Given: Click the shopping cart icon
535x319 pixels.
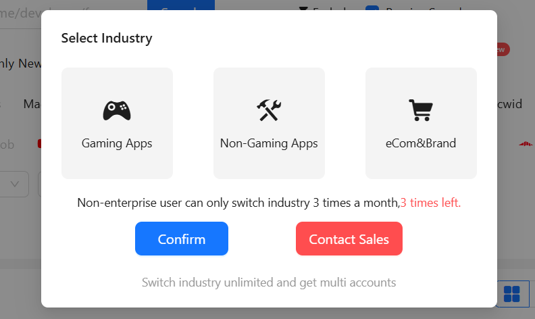Looking at the screenshot, I should point(420,110).
